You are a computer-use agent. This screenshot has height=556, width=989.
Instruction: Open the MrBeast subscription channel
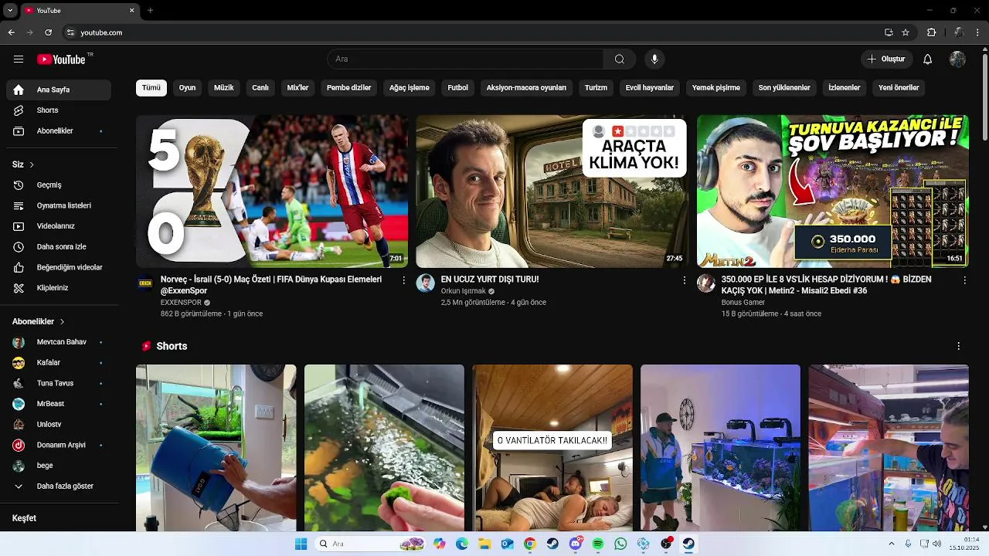59,404
